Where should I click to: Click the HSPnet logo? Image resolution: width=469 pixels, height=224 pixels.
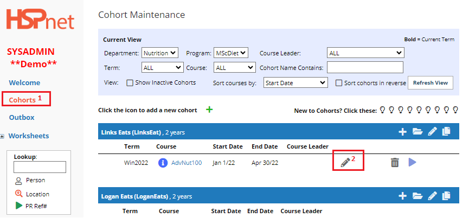click(x=40, y=20)
